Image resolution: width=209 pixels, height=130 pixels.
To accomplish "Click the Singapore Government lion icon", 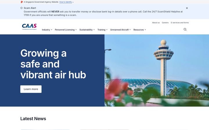I will click(x=22, y=2).
